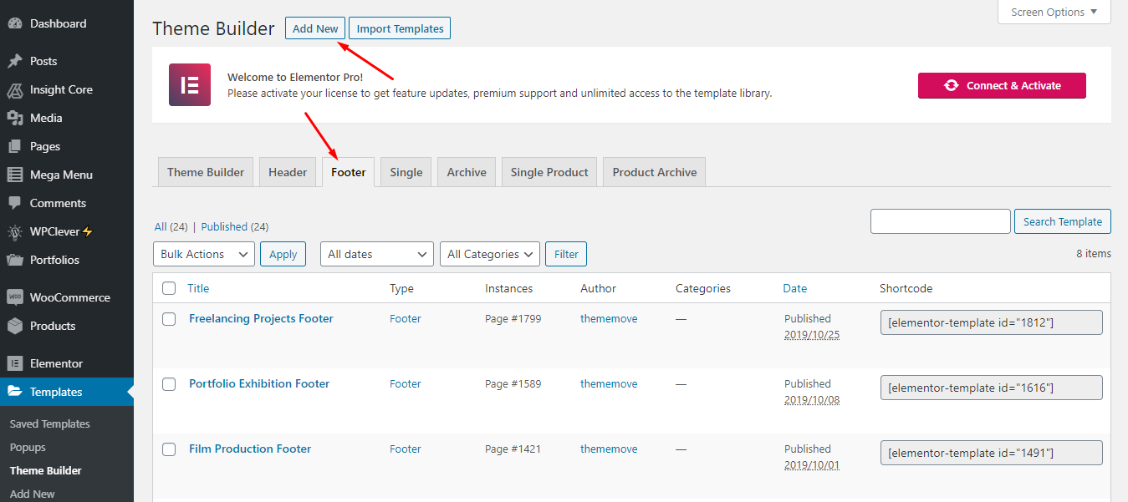1128x502 pixels.
Task: Open the Bulk Actions dropdown
Action: pos(204,254)
